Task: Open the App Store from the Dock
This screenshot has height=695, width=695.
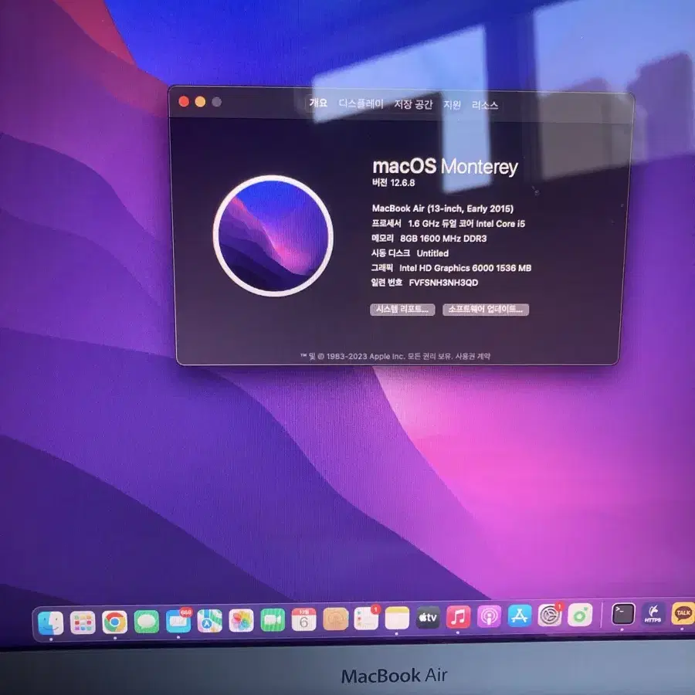Action: pos(520,615)
